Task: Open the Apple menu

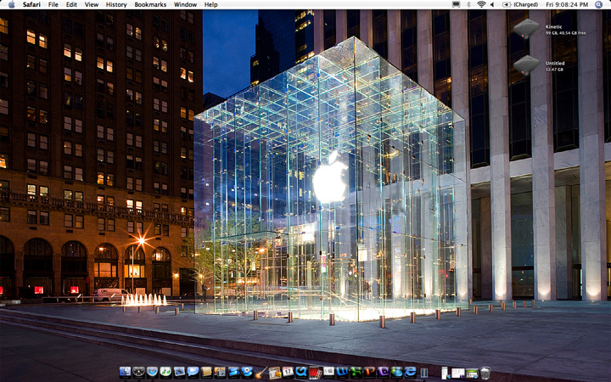Action: [x=11, y=4]
